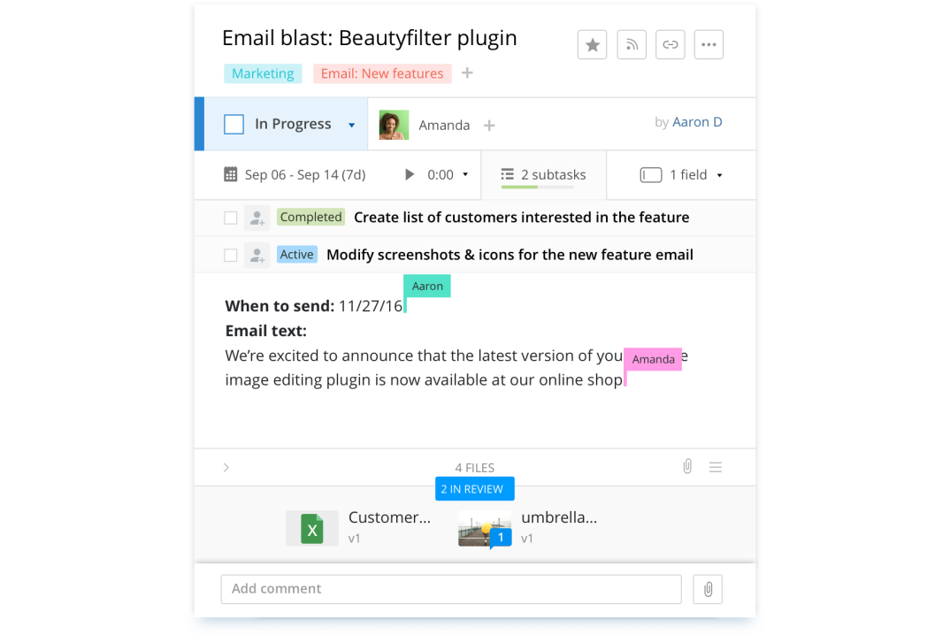Add assignee to the Completed subtask
The height and width of the screenshot is (635, 950).
pyautogui.click(x=257, y=218)
